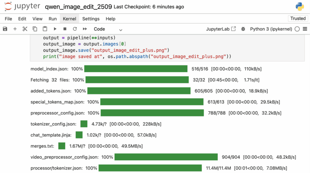Select Python 3 (ipykernel) kernel switcher

(x=271, y=29)
